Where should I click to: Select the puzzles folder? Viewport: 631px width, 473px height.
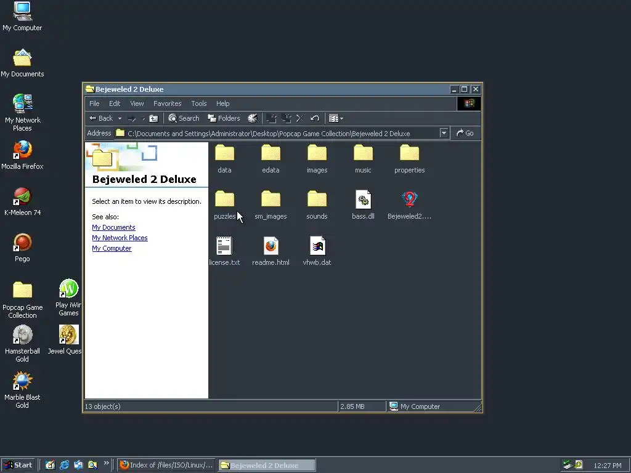pyautogui.click(x=224, y=205)
